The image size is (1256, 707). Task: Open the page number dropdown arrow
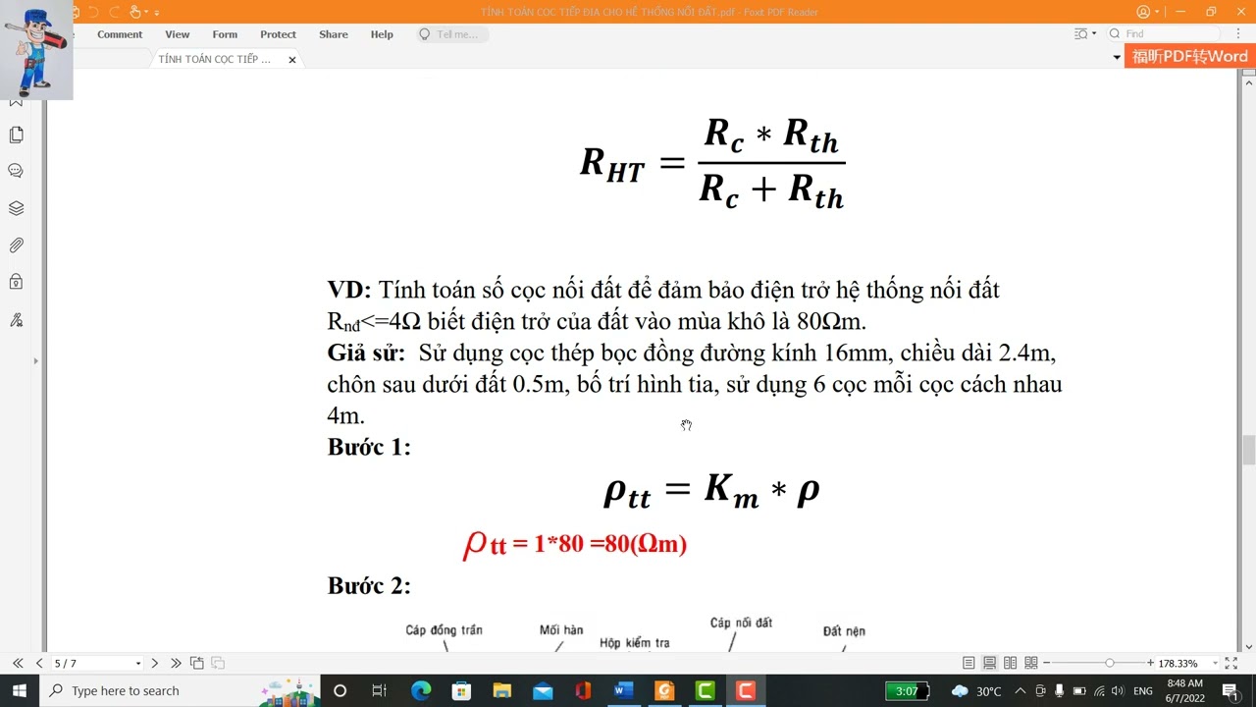(x=138, y=664)
